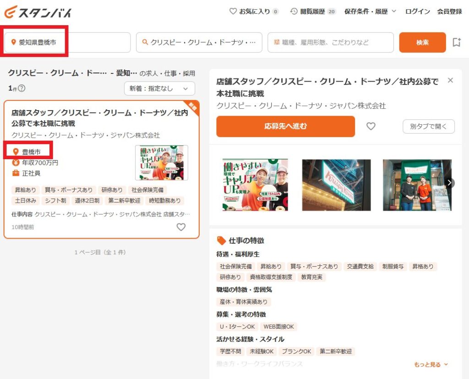
Task: Toggle favorite heart in the detail panel
Action: click(x=371, y=126)
